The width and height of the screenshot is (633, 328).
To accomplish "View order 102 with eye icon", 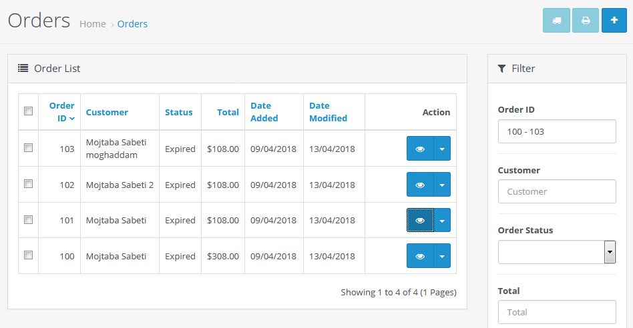I will (420, 185).
